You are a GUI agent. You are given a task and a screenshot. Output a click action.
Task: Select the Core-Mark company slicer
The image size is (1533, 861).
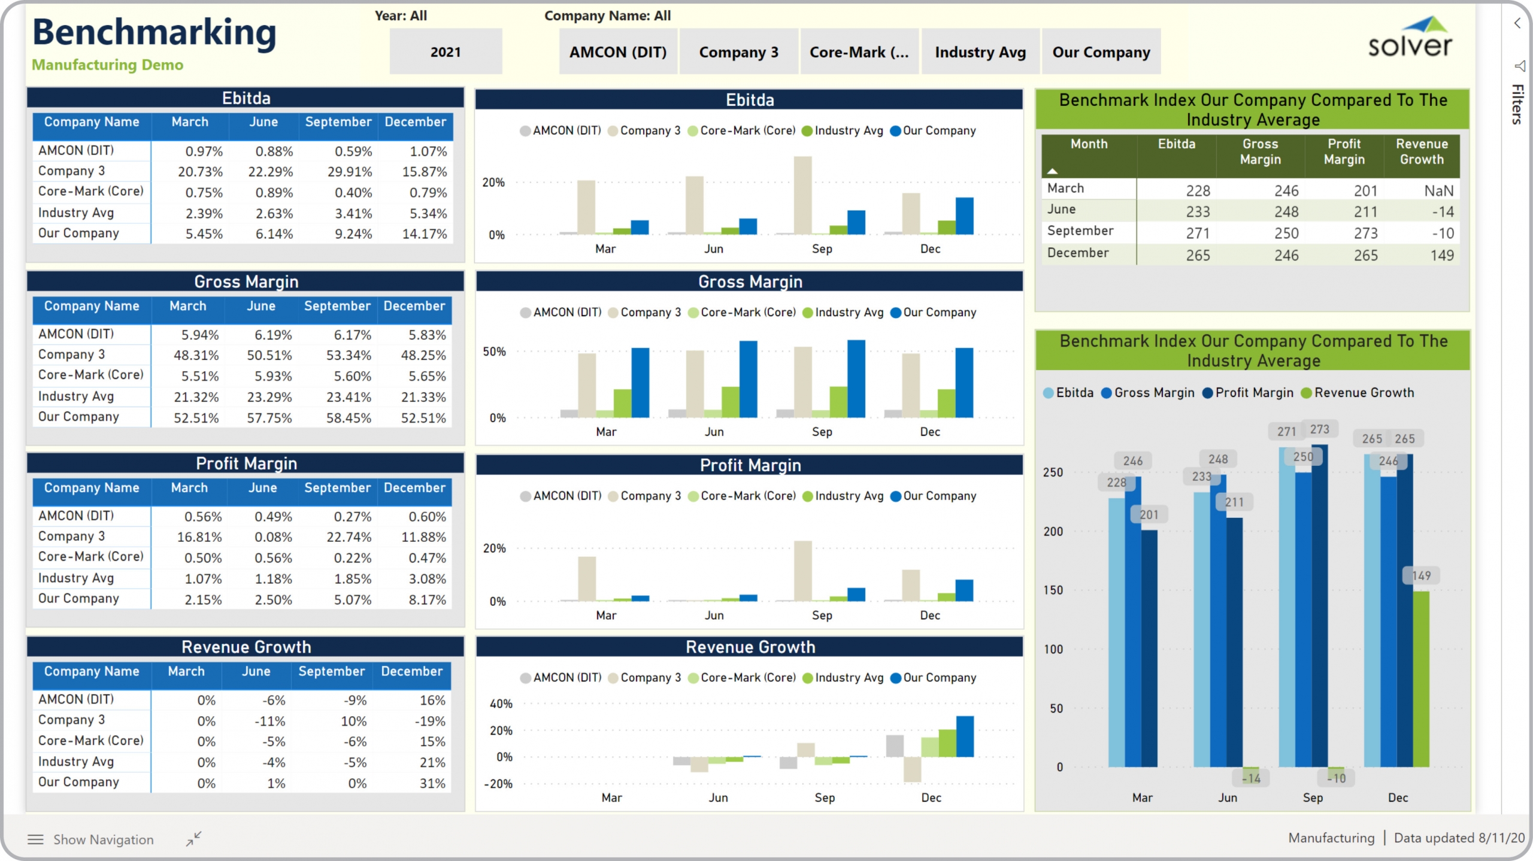859,52
